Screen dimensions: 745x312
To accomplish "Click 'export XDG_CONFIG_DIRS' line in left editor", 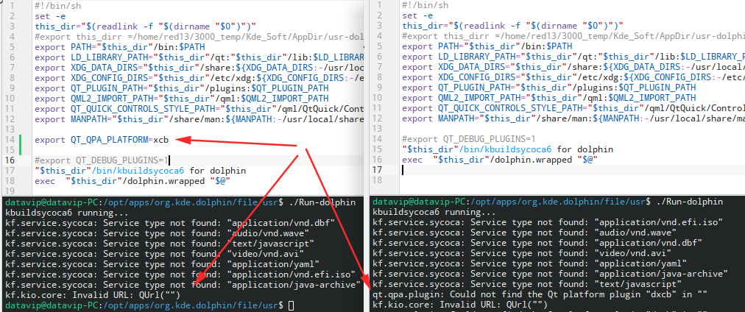I will click(199, 78).
